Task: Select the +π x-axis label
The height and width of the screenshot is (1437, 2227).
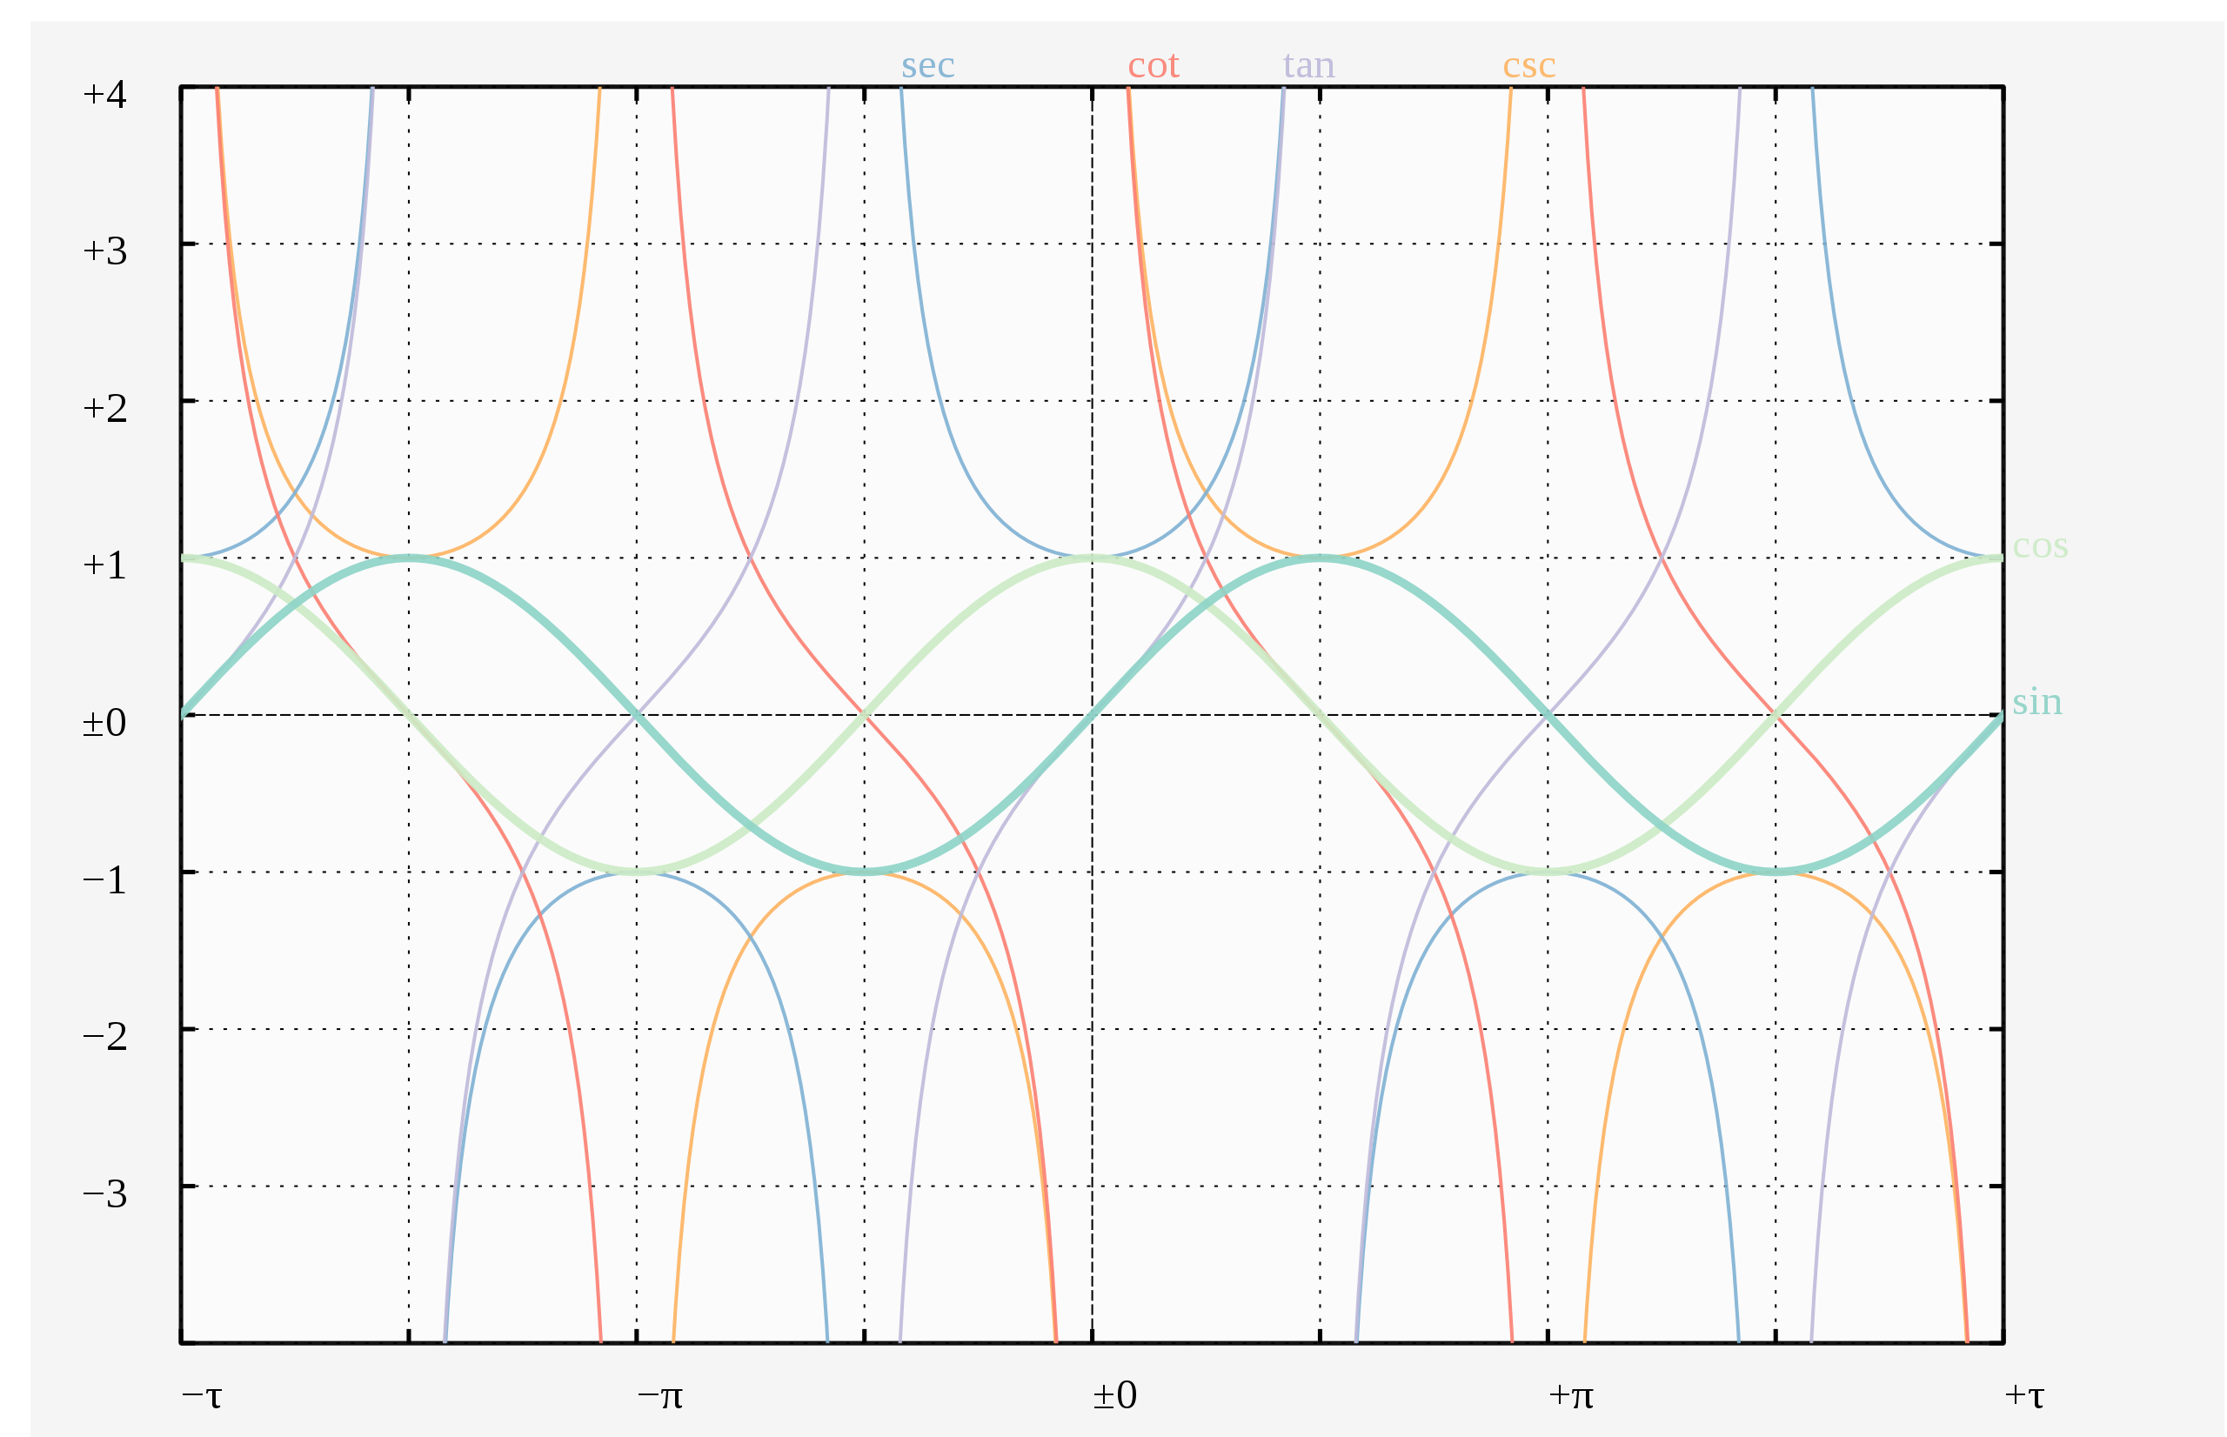Action: coord(1571,1397)
